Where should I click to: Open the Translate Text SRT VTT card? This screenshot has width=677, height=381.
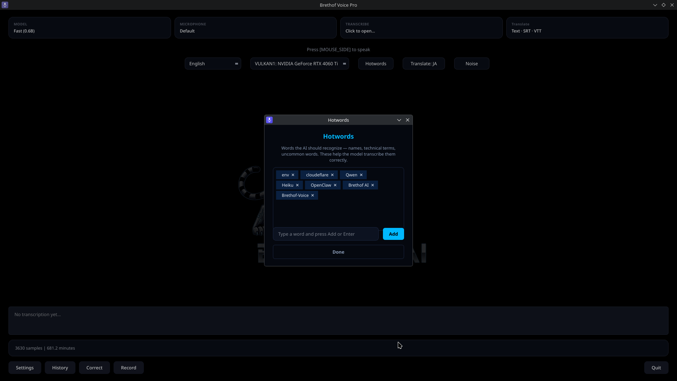tap(587, 28)
